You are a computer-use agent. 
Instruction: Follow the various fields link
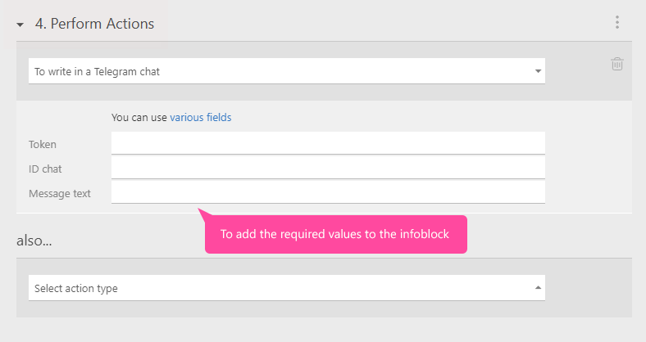(x=201, y=117)
